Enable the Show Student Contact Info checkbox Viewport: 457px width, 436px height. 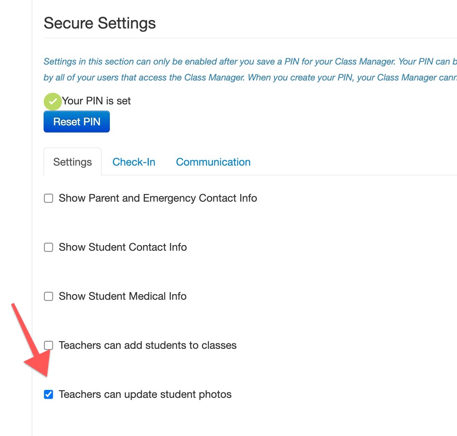coord(48,247)
